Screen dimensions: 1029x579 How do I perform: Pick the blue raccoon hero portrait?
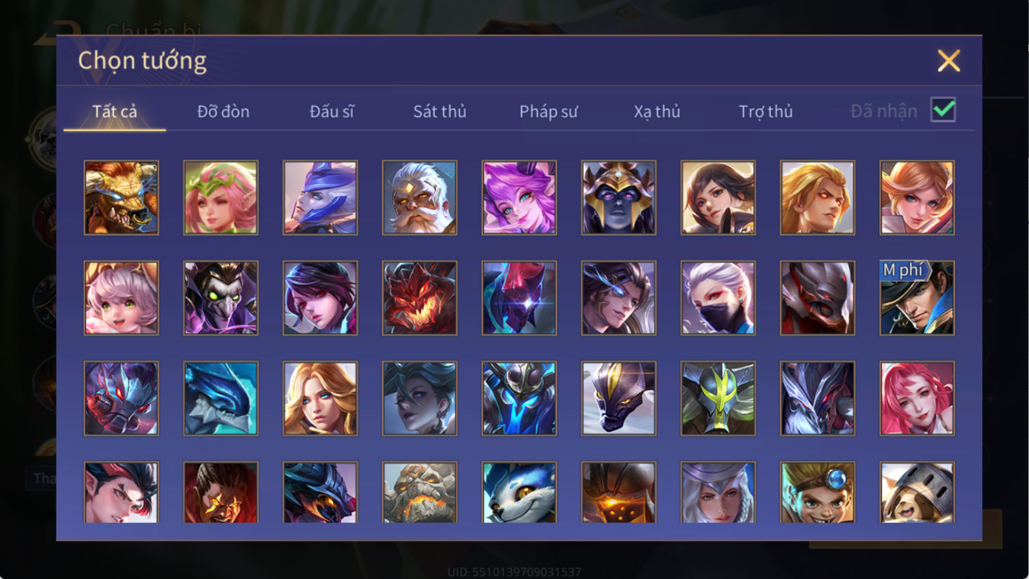click(519, 492)
